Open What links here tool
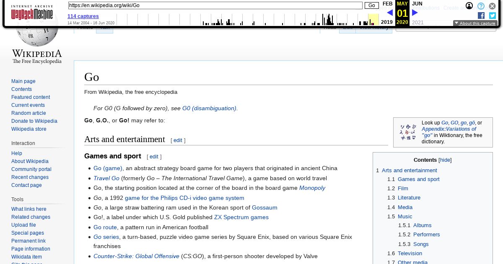503x264 pixels. tap(29, 209)
